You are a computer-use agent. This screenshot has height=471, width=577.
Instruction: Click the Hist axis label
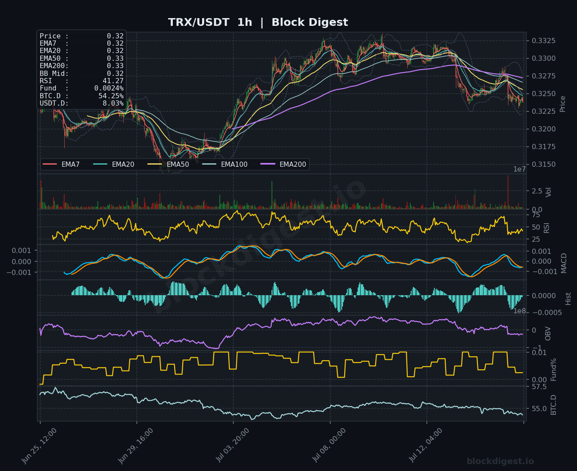point(568,298)
